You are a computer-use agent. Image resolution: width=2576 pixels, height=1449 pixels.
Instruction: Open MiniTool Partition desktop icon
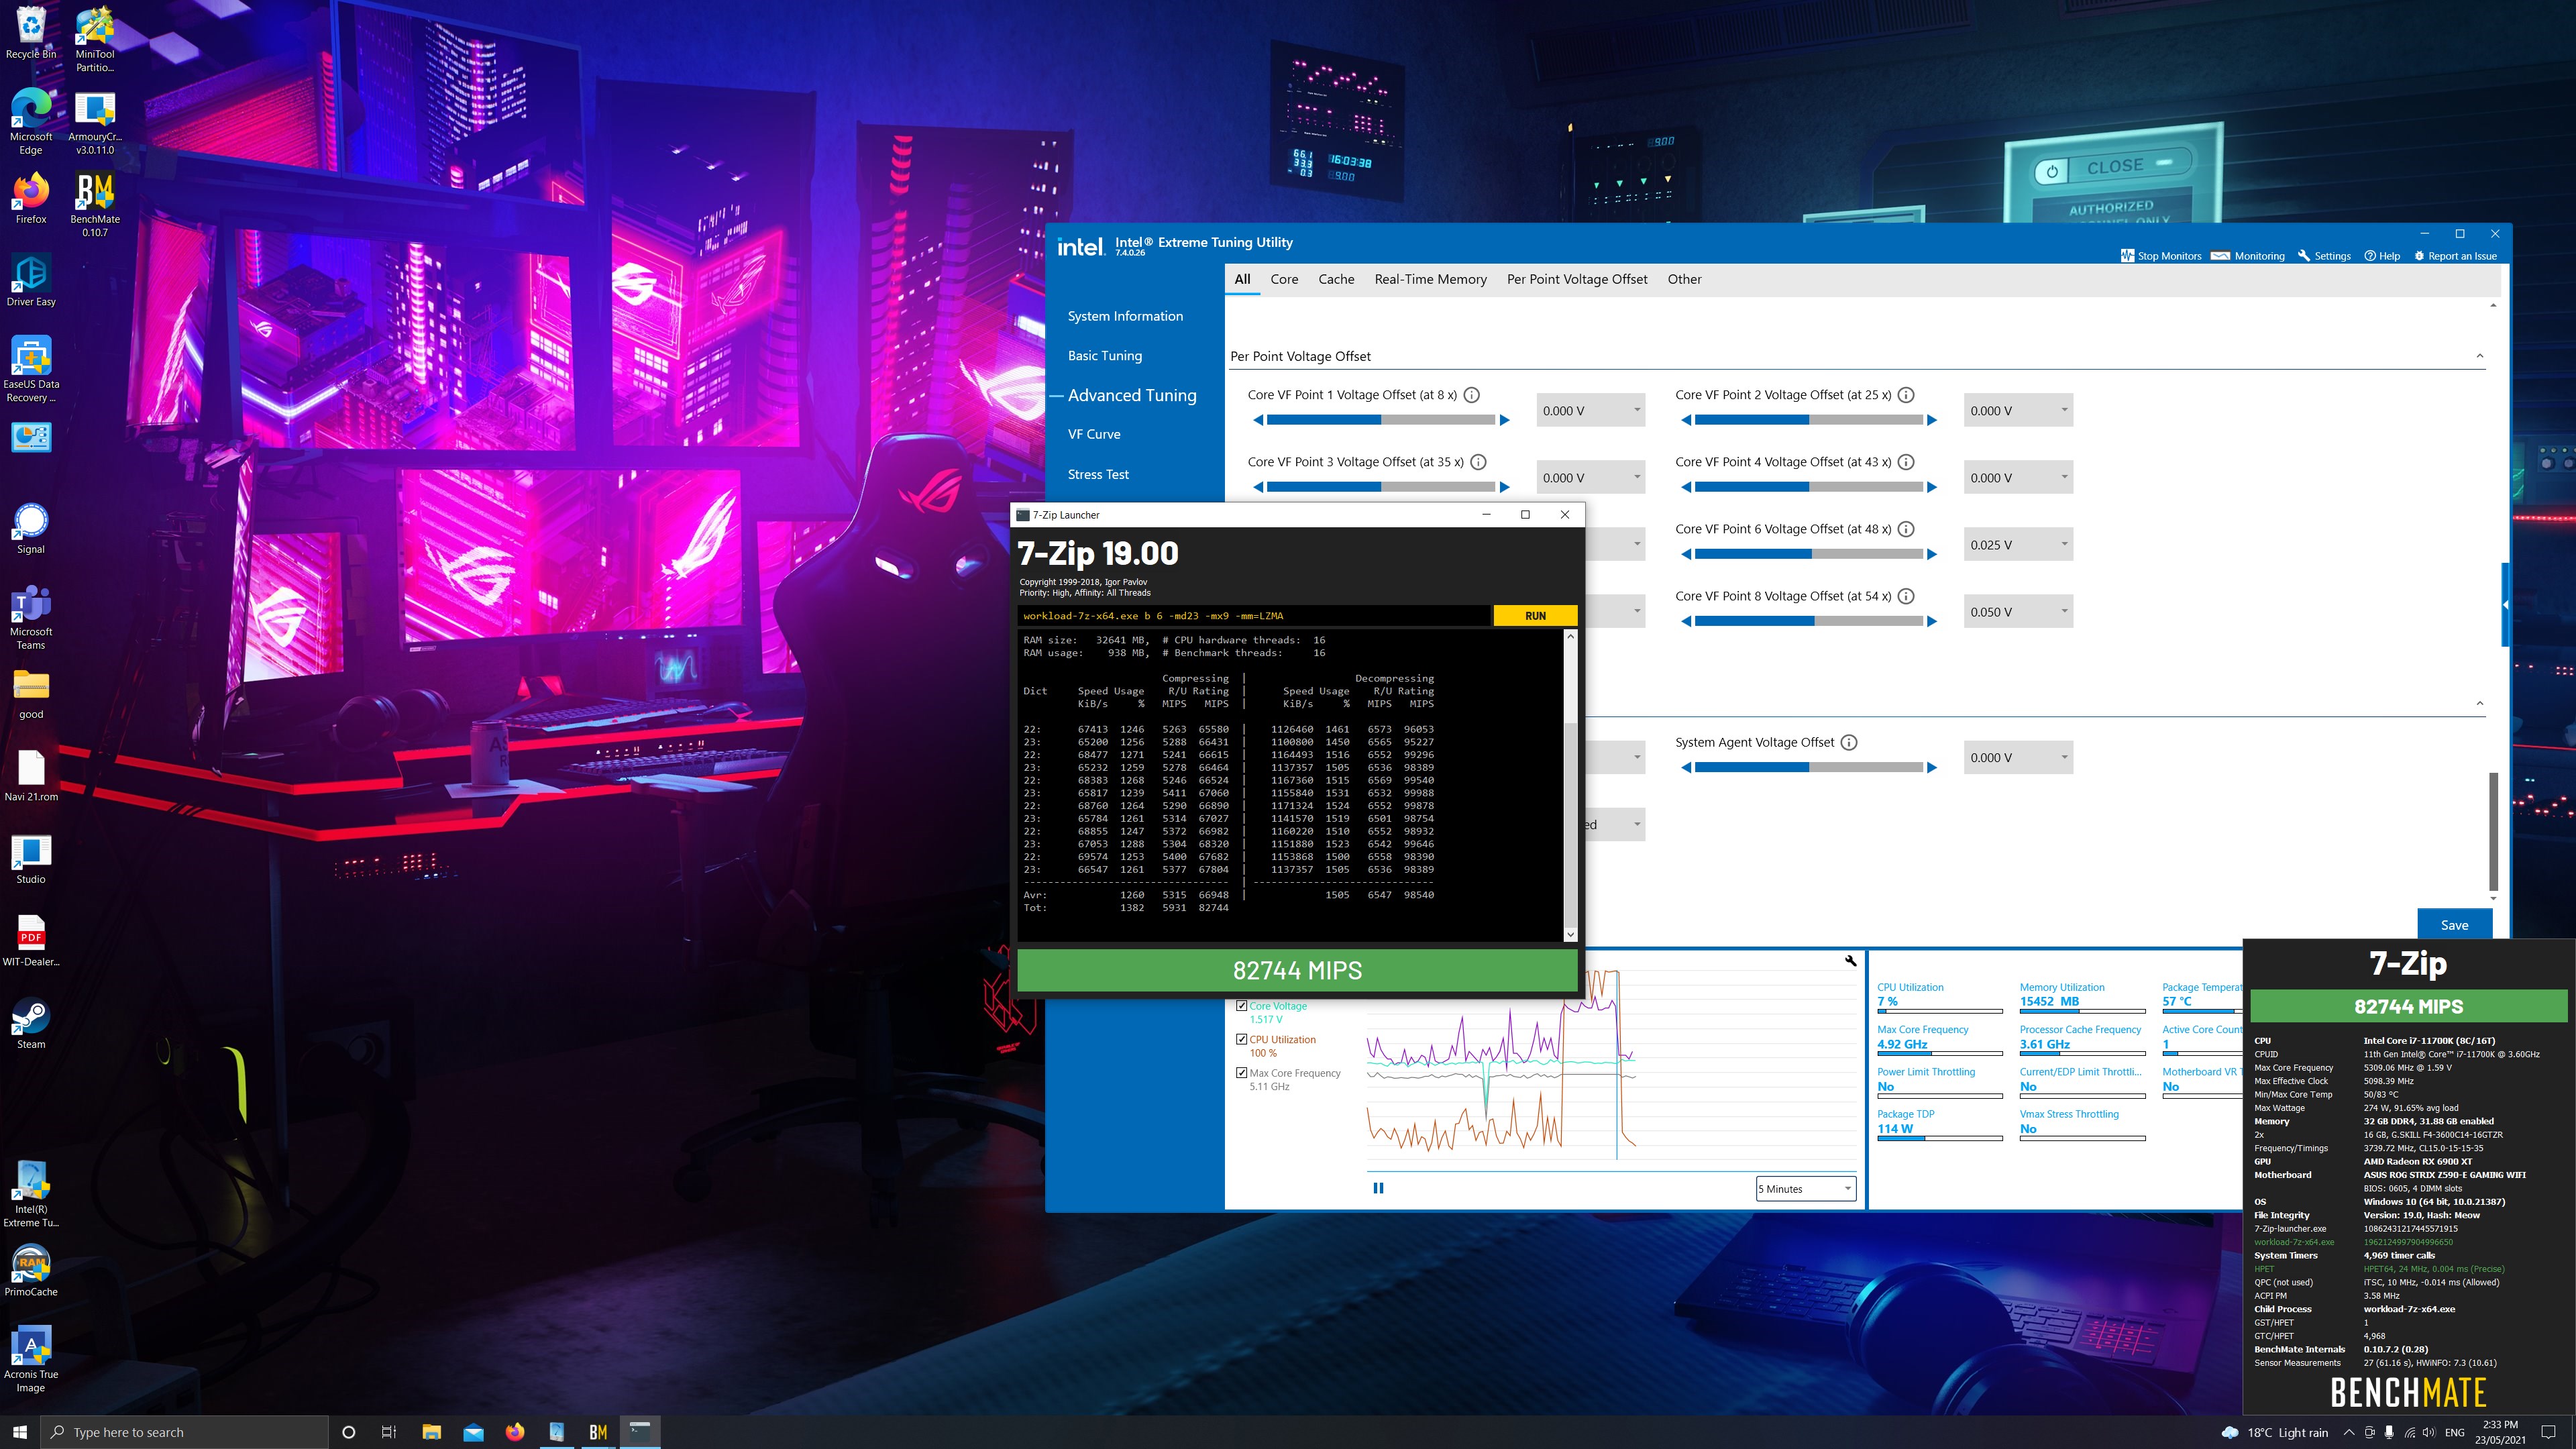95,39
